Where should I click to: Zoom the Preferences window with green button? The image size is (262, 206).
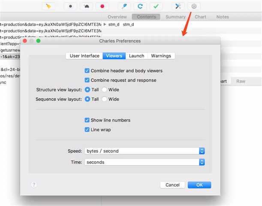[39, 41]
